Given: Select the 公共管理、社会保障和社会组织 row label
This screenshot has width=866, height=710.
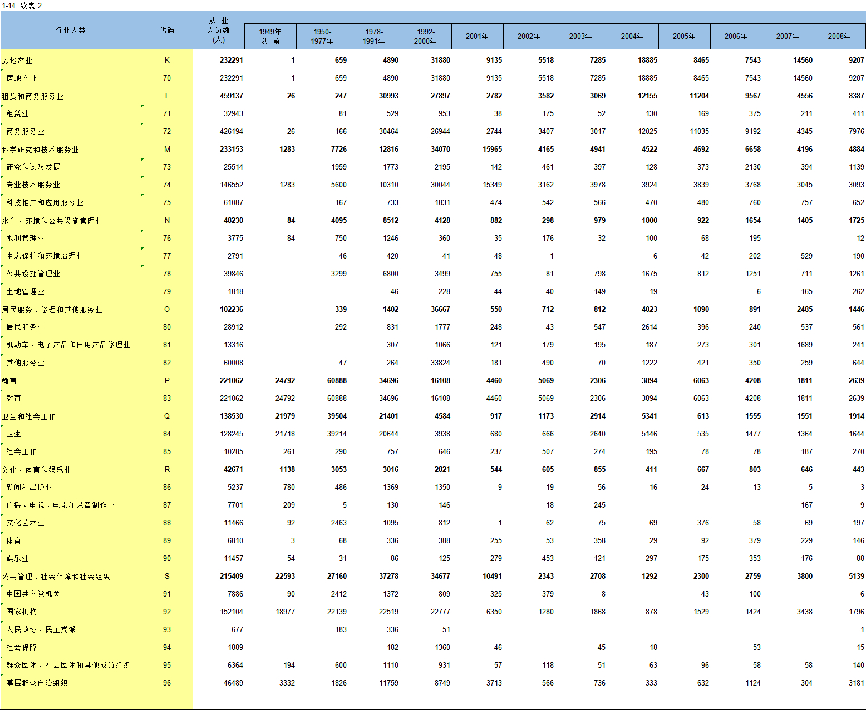Looking at the screenshot, I should coord(56,577).
